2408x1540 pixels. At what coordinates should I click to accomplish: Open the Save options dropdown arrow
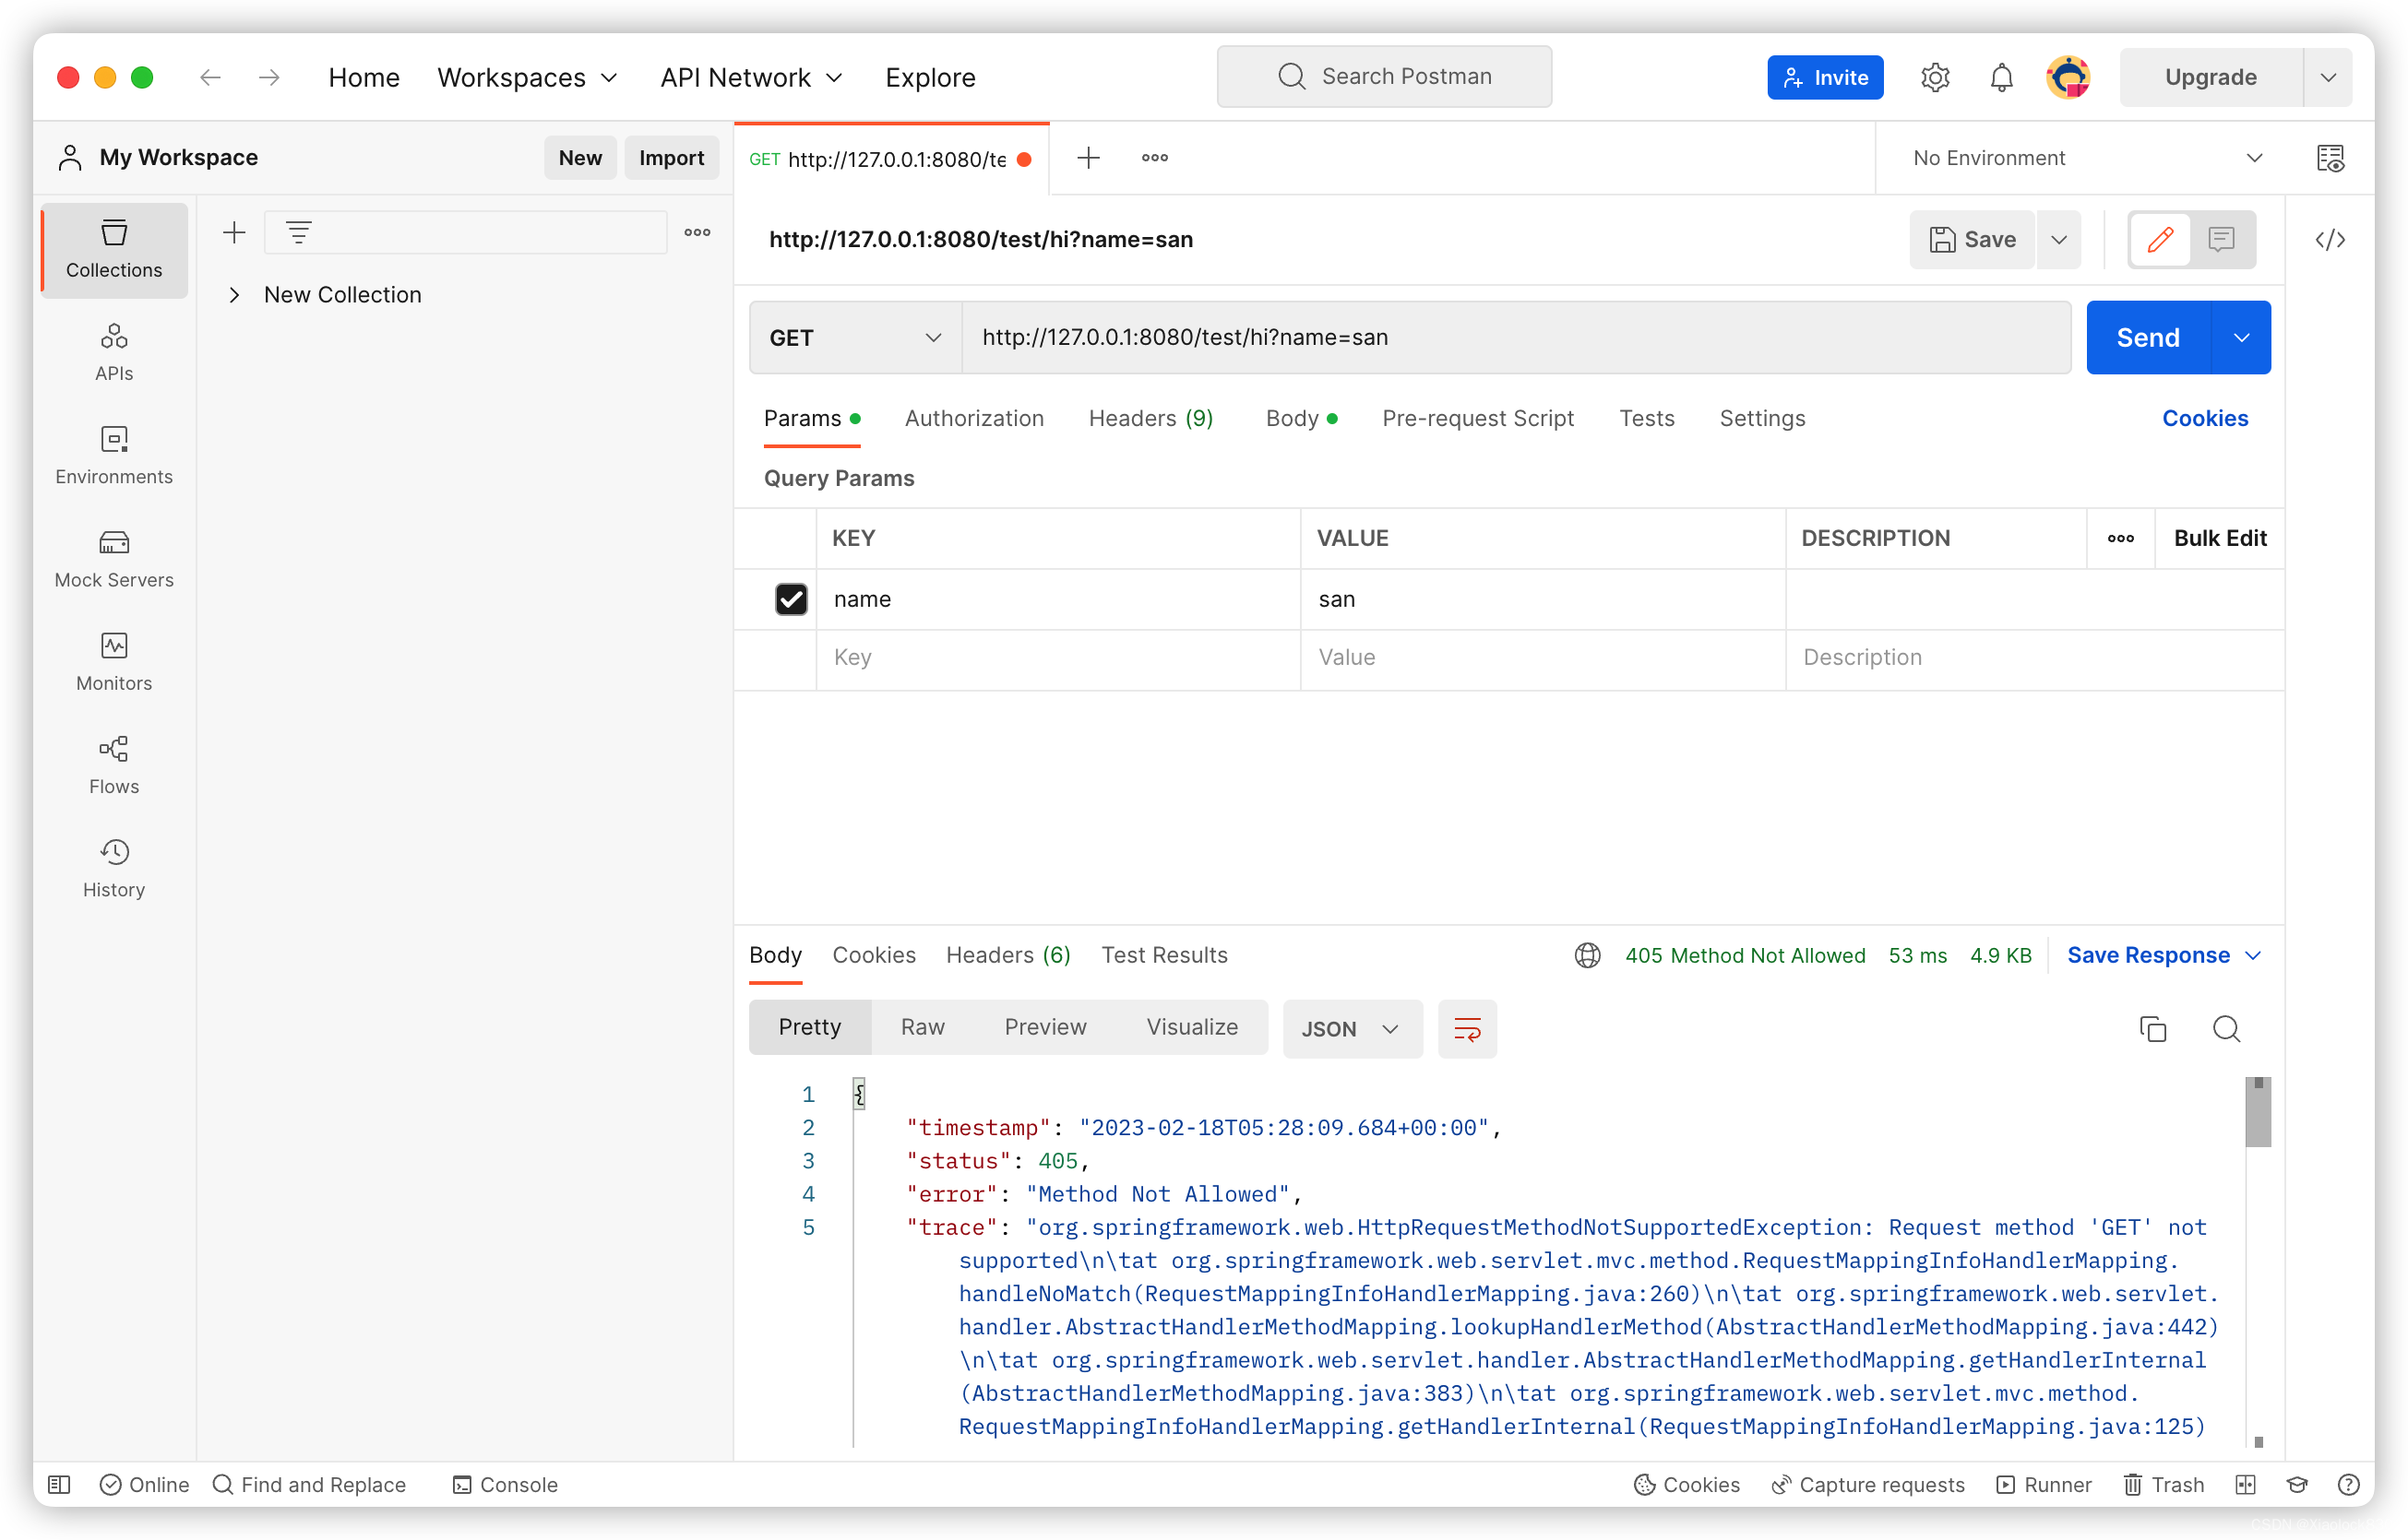[2057, 239]
